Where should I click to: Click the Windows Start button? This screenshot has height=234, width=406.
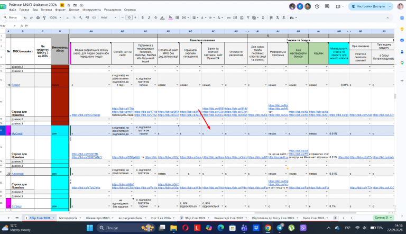[90, 228]
